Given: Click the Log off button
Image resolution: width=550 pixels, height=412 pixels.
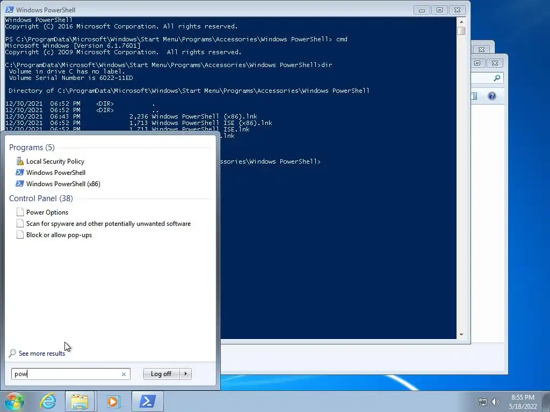Looking at the screenshot, I should tap(161, 374).
